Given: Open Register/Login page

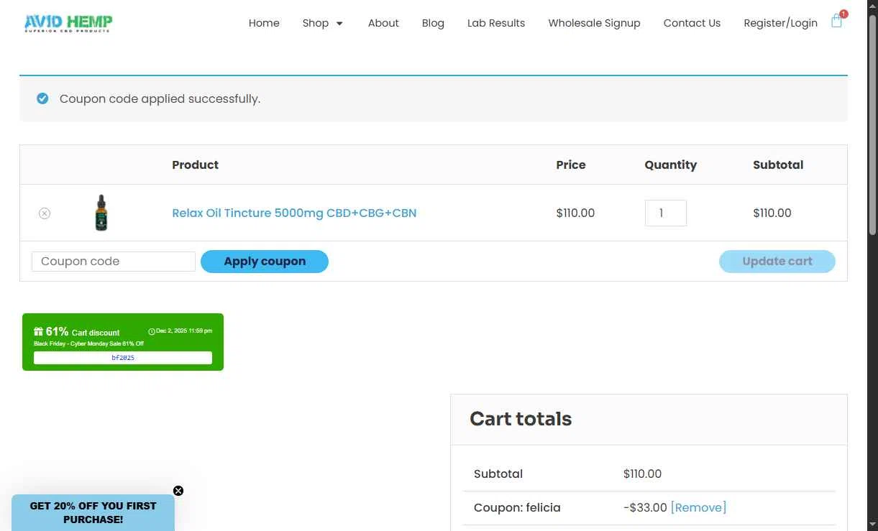Looking at the screenshot, I should (780, 23).
